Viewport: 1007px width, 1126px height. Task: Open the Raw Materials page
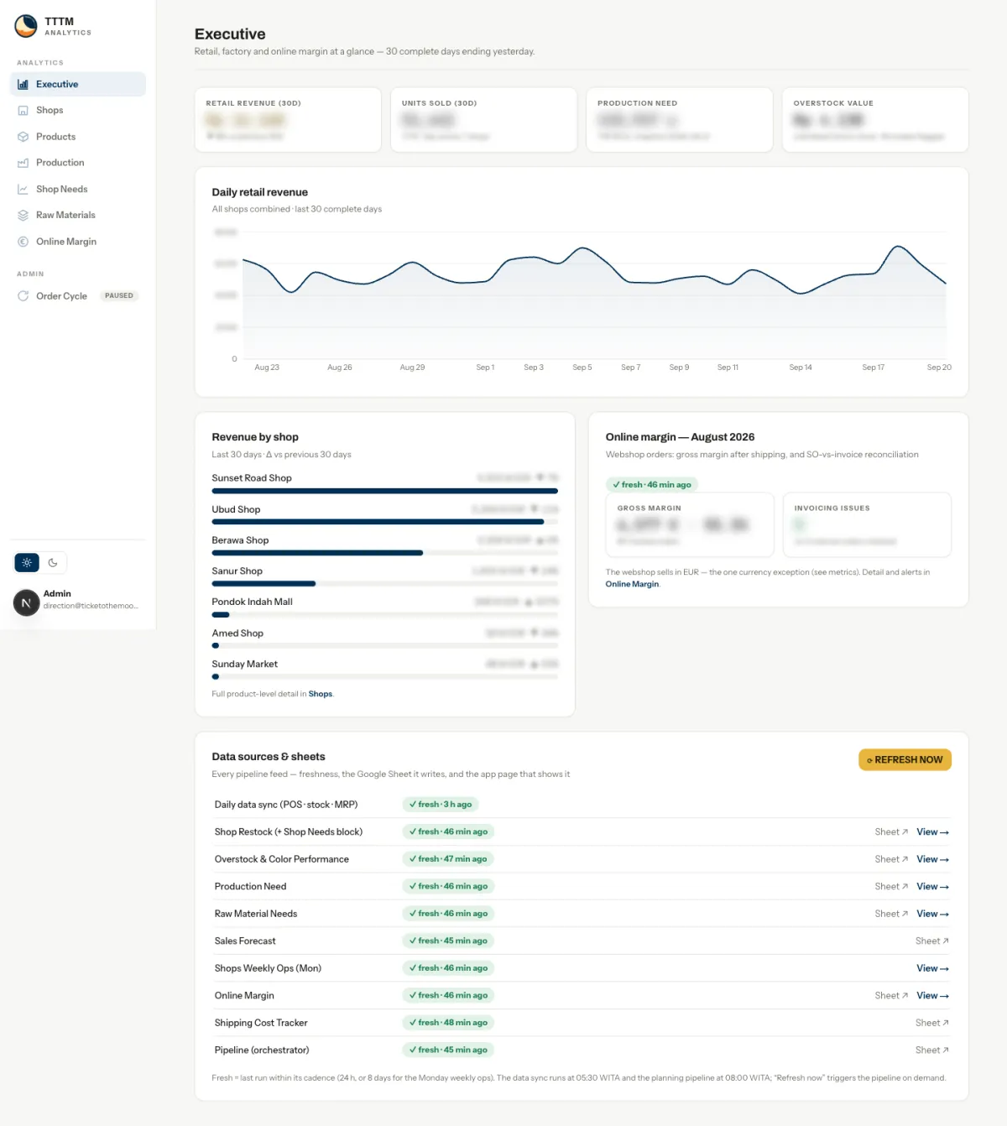point(78,216)
